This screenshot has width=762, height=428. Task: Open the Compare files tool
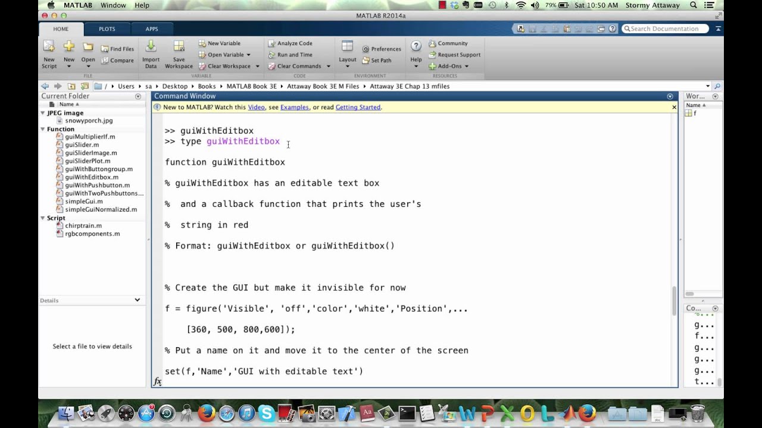pos(117,60)
